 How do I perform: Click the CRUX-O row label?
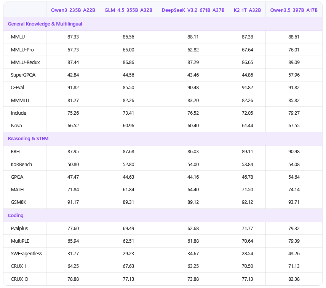point(19,279)
